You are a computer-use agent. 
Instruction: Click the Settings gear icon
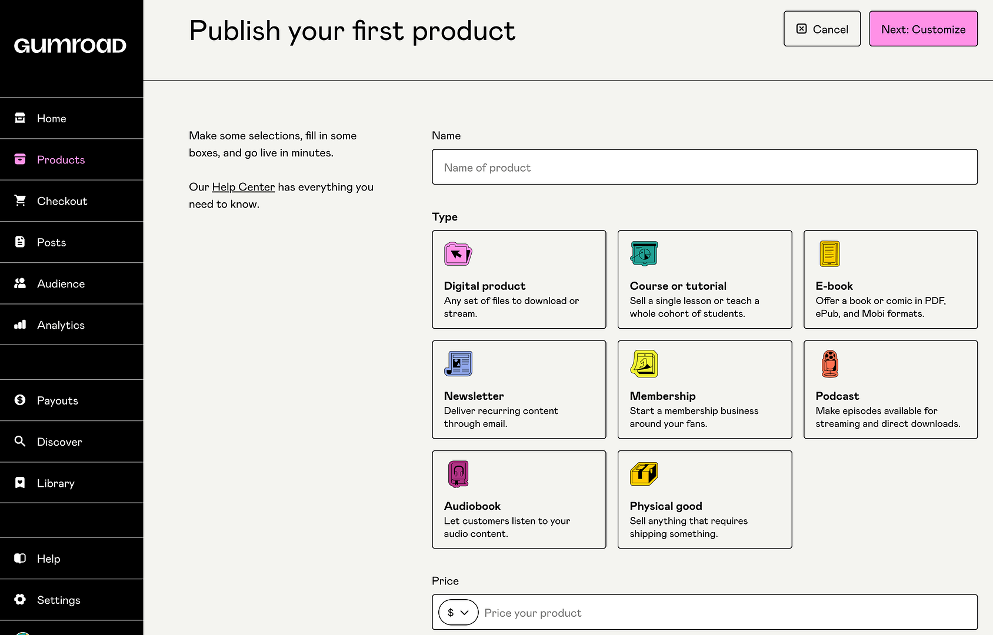pyautogui.click(x=20, y=599)
